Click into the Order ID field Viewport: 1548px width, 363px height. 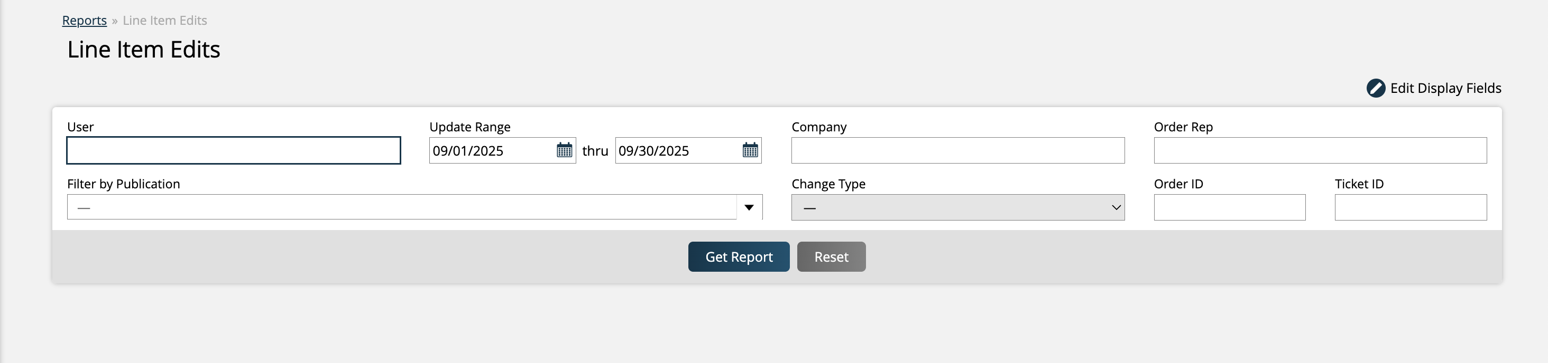pos(1229,207)
